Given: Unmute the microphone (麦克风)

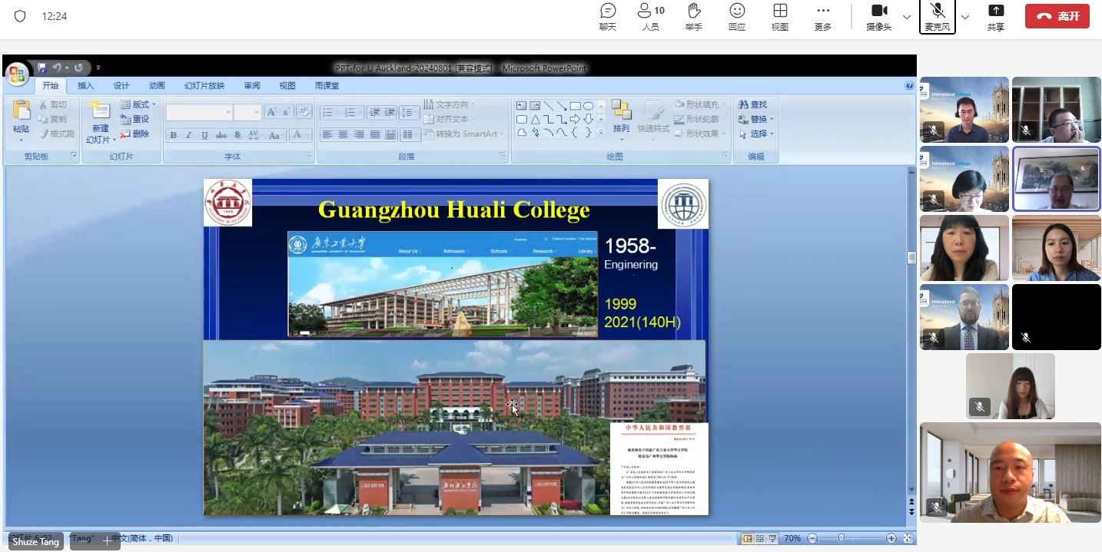Looking at the screenshot, I should [x=938, y=16].
